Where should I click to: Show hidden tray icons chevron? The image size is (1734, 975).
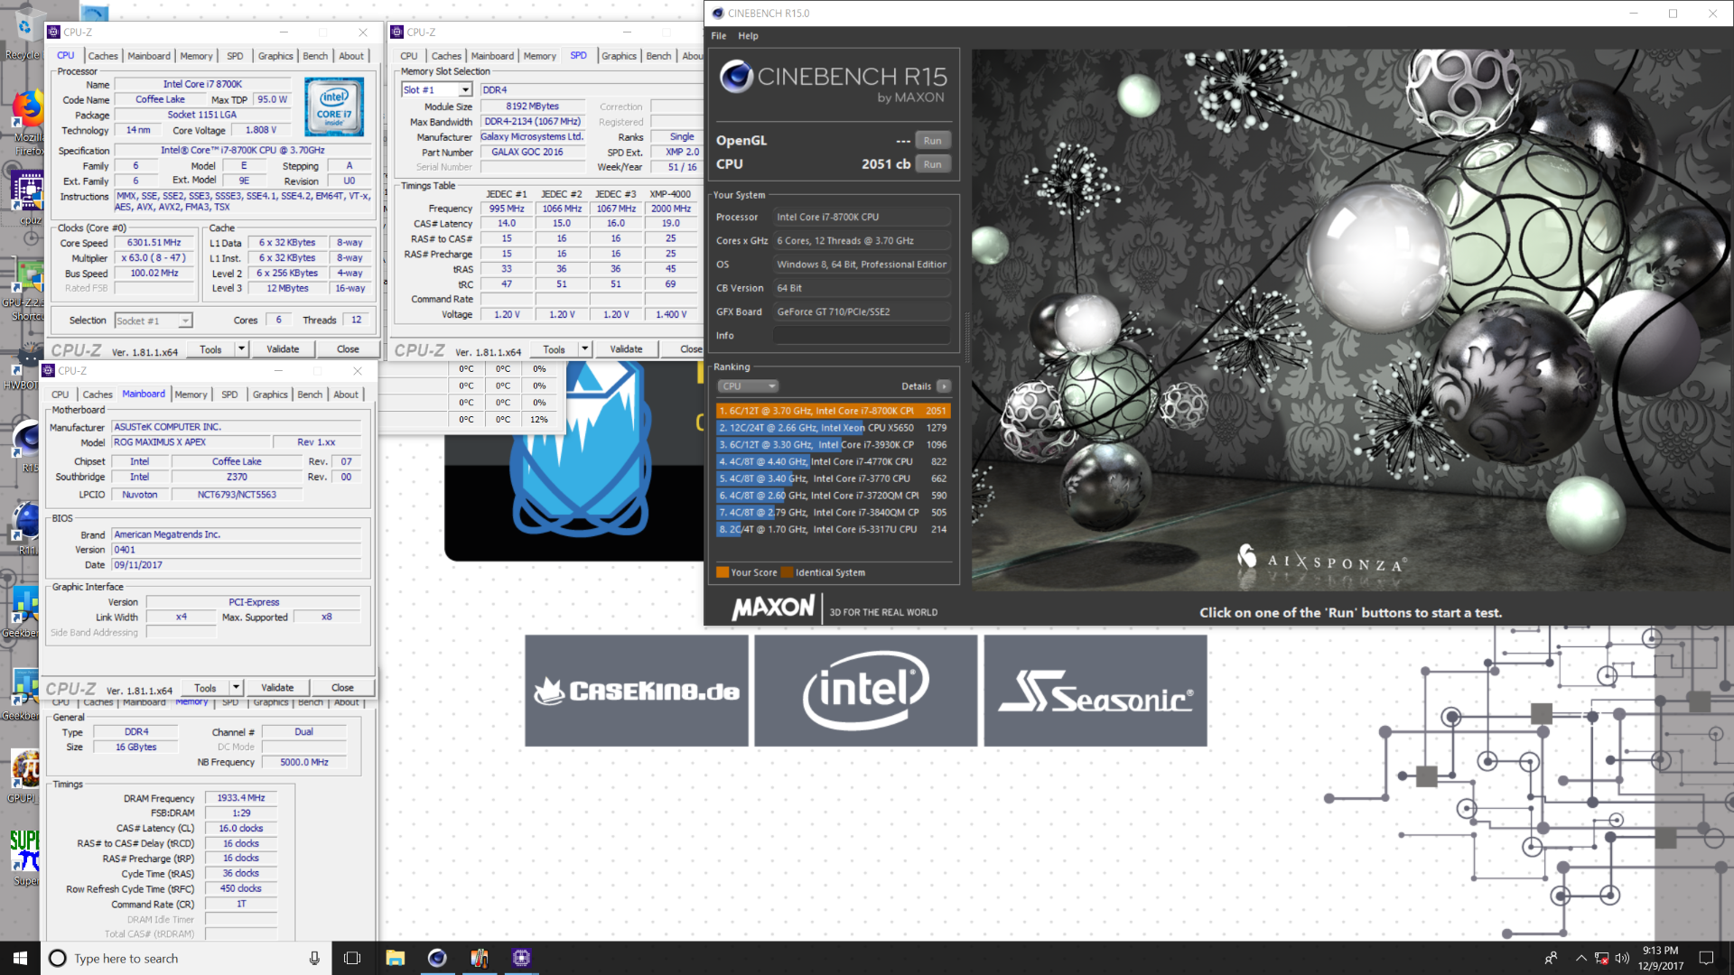pos(1580,958)
